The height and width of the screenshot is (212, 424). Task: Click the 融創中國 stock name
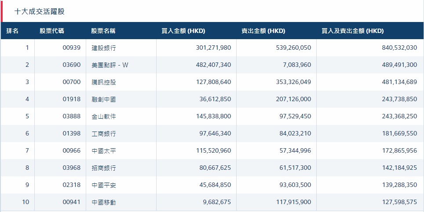click(x=104, y=99)
